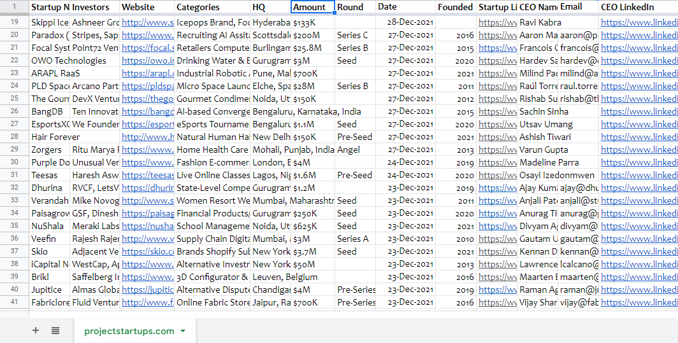Select the cell reading $200M
The height and width of the screenshot is (343, 678).
(313, 35)
